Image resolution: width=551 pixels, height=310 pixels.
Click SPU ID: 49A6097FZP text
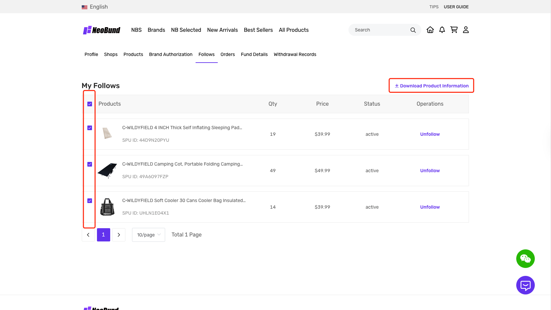pos(145,177)
